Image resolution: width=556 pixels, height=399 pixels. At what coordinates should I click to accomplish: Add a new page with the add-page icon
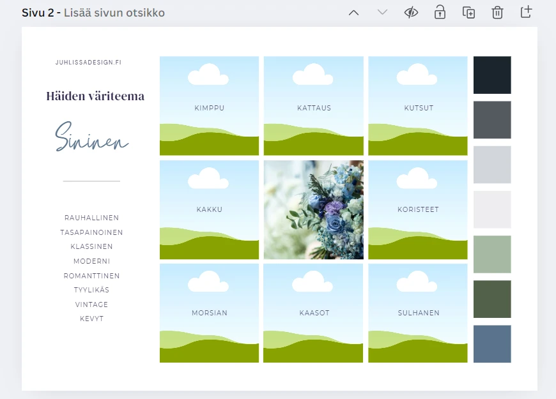525,11
